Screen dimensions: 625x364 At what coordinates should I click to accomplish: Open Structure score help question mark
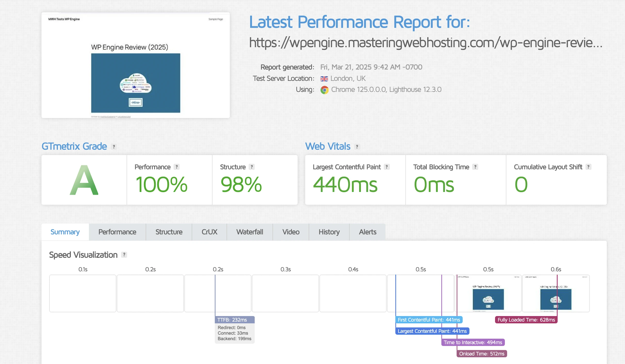pos(252,167)
